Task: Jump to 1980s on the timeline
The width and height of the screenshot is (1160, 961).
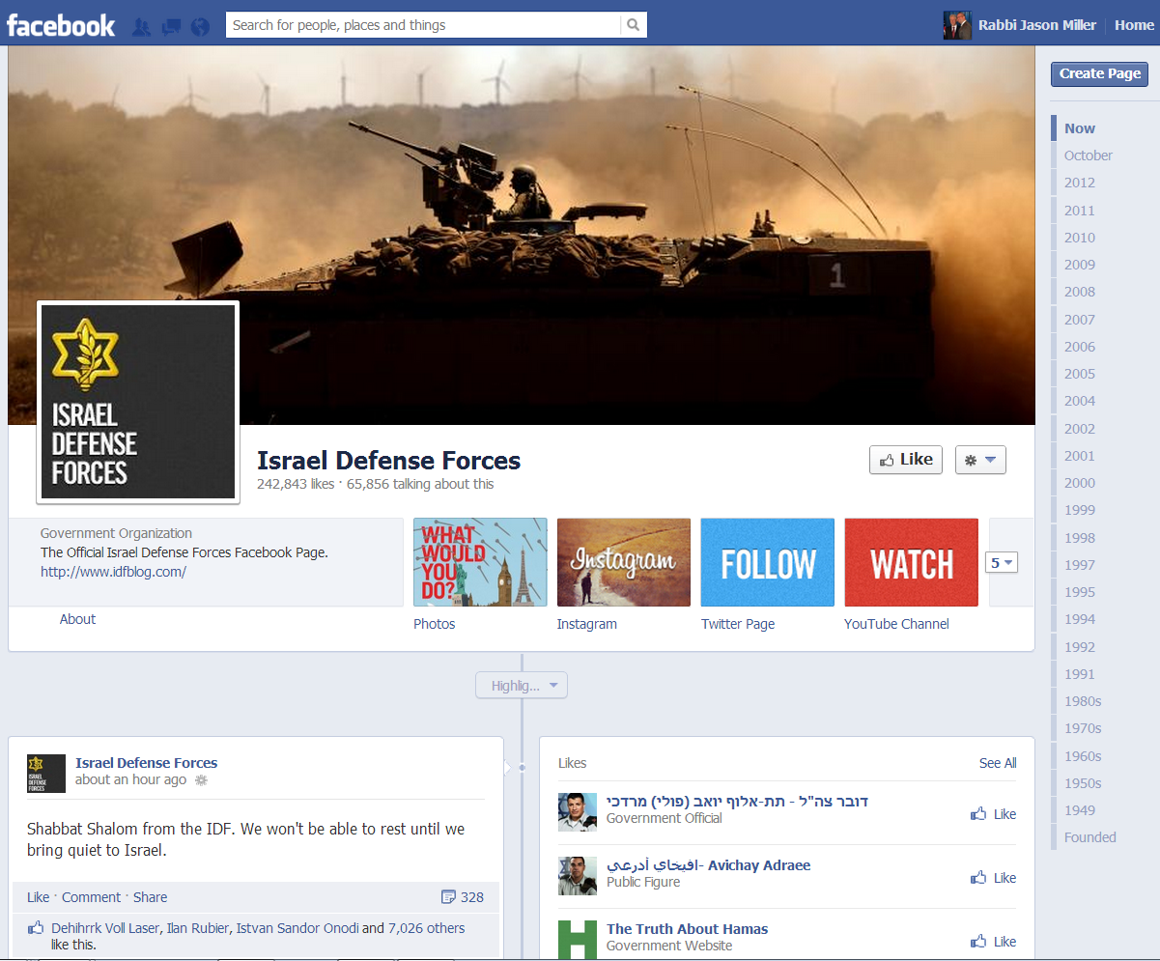Action: pyautogui.click(x=1083, y=701)
